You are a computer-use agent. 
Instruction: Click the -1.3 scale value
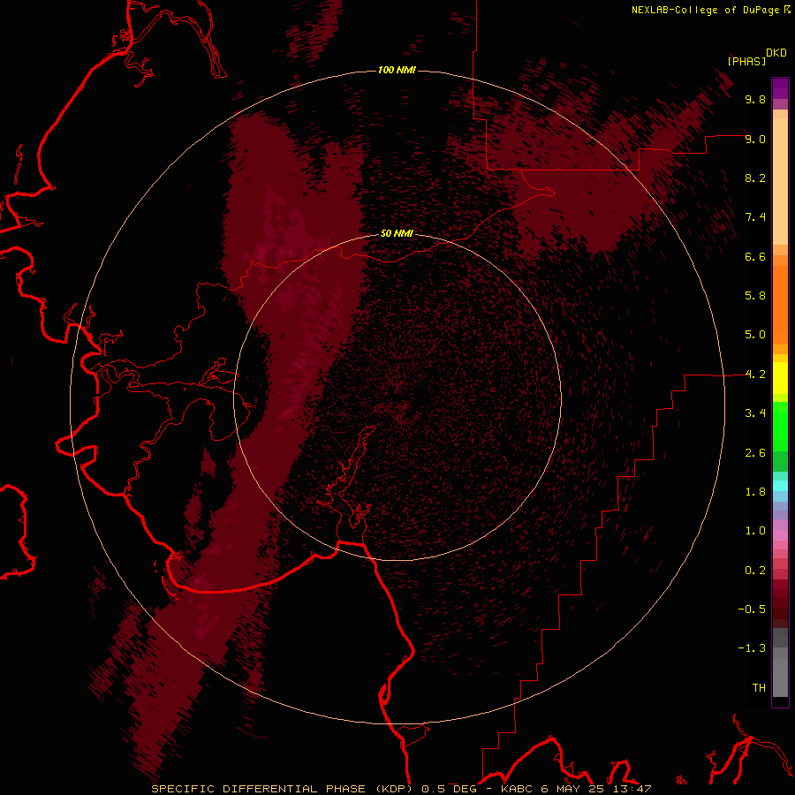click(752, 648)
